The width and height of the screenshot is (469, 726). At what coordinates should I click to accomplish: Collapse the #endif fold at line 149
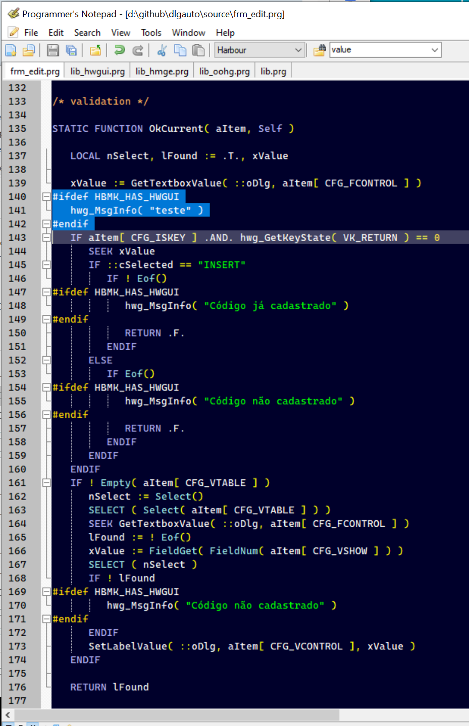[46, 319]
